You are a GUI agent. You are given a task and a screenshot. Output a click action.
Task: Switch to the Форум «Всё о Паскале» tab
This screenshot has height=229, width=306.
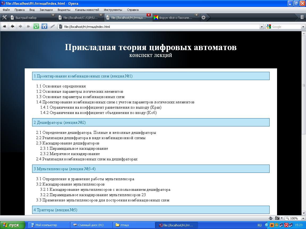pyautogui.click(x=175, y=18)
